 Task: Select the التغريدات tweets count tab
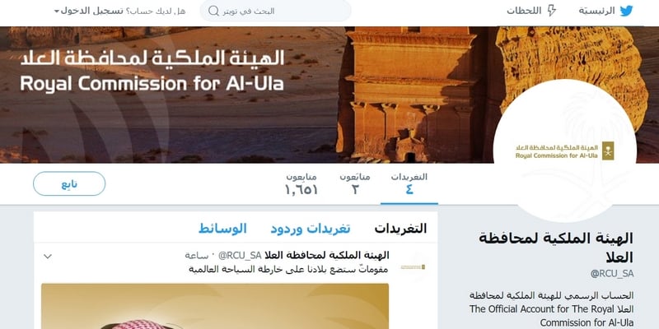[x=409, y=183]
